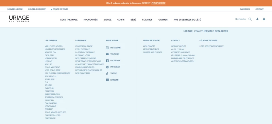Image resolution: width=272 pixels, height=124 pixels.
Task: Open NOS OFFRES D'EMPLOIS link
Action: 86,58
